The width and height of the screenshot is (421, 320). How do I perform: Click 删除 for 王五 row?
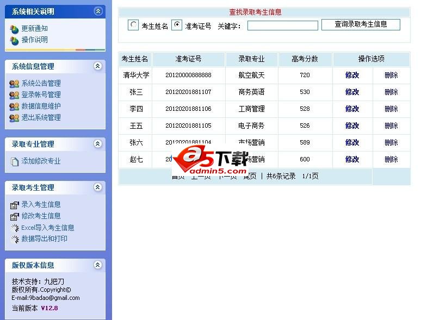coord(392,126)
